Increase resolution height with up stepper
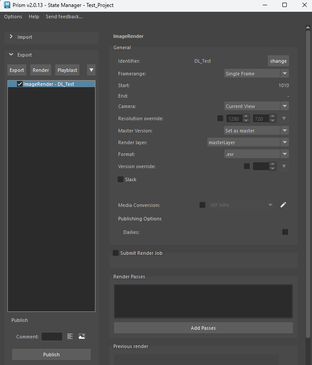 coord(272,116)
